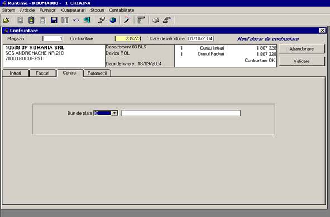This screenshot has height=217, width=330.
Task: Click the Validare button
Action: point(302,61)
